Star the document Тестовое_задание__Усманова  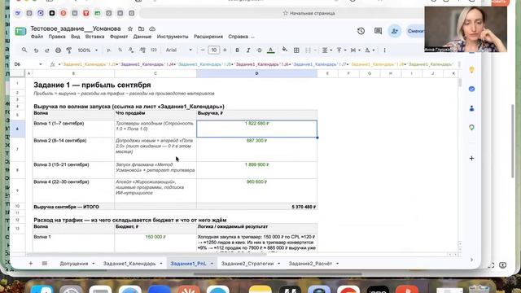[x=130, y=29]
